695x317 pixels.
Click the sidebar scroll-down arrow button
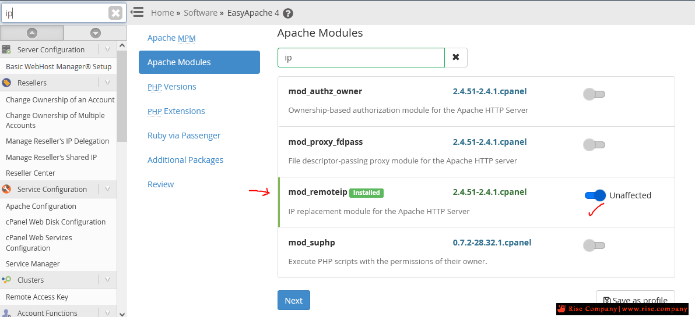pyautogui.click(x=95, y=33)
